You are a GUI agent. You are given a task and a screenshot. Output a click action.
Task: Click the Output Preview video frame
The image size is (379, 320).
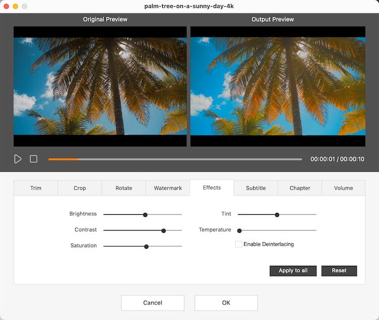point(278,86)
